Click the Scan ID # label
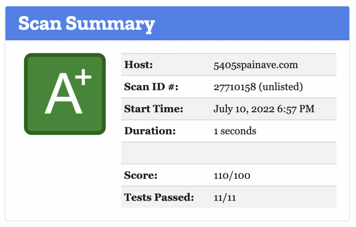The height and width of the screenshot is (227, 356). point(151,87)
